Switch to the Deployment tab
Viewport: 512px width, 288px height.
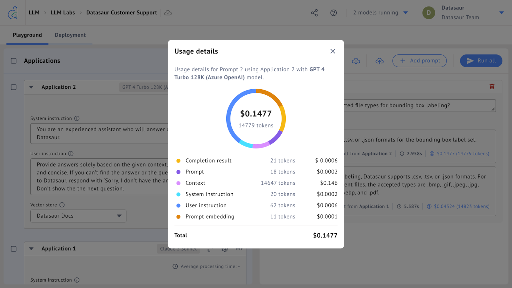[70, 35]
